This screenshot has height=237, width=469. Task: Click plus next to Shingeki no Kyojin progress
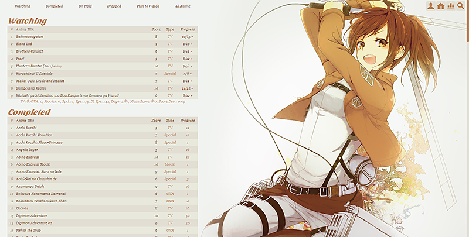click(x=192, y=87)
